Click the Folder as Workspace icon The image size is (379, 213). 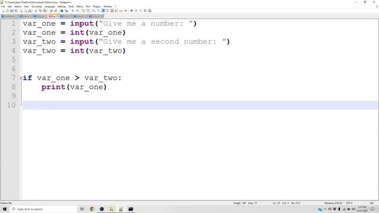click(121, 11)
